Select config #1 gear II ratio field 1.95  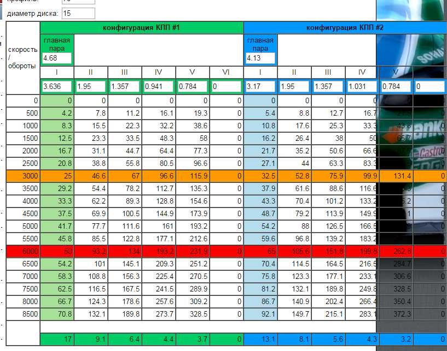tap(91, 86)
